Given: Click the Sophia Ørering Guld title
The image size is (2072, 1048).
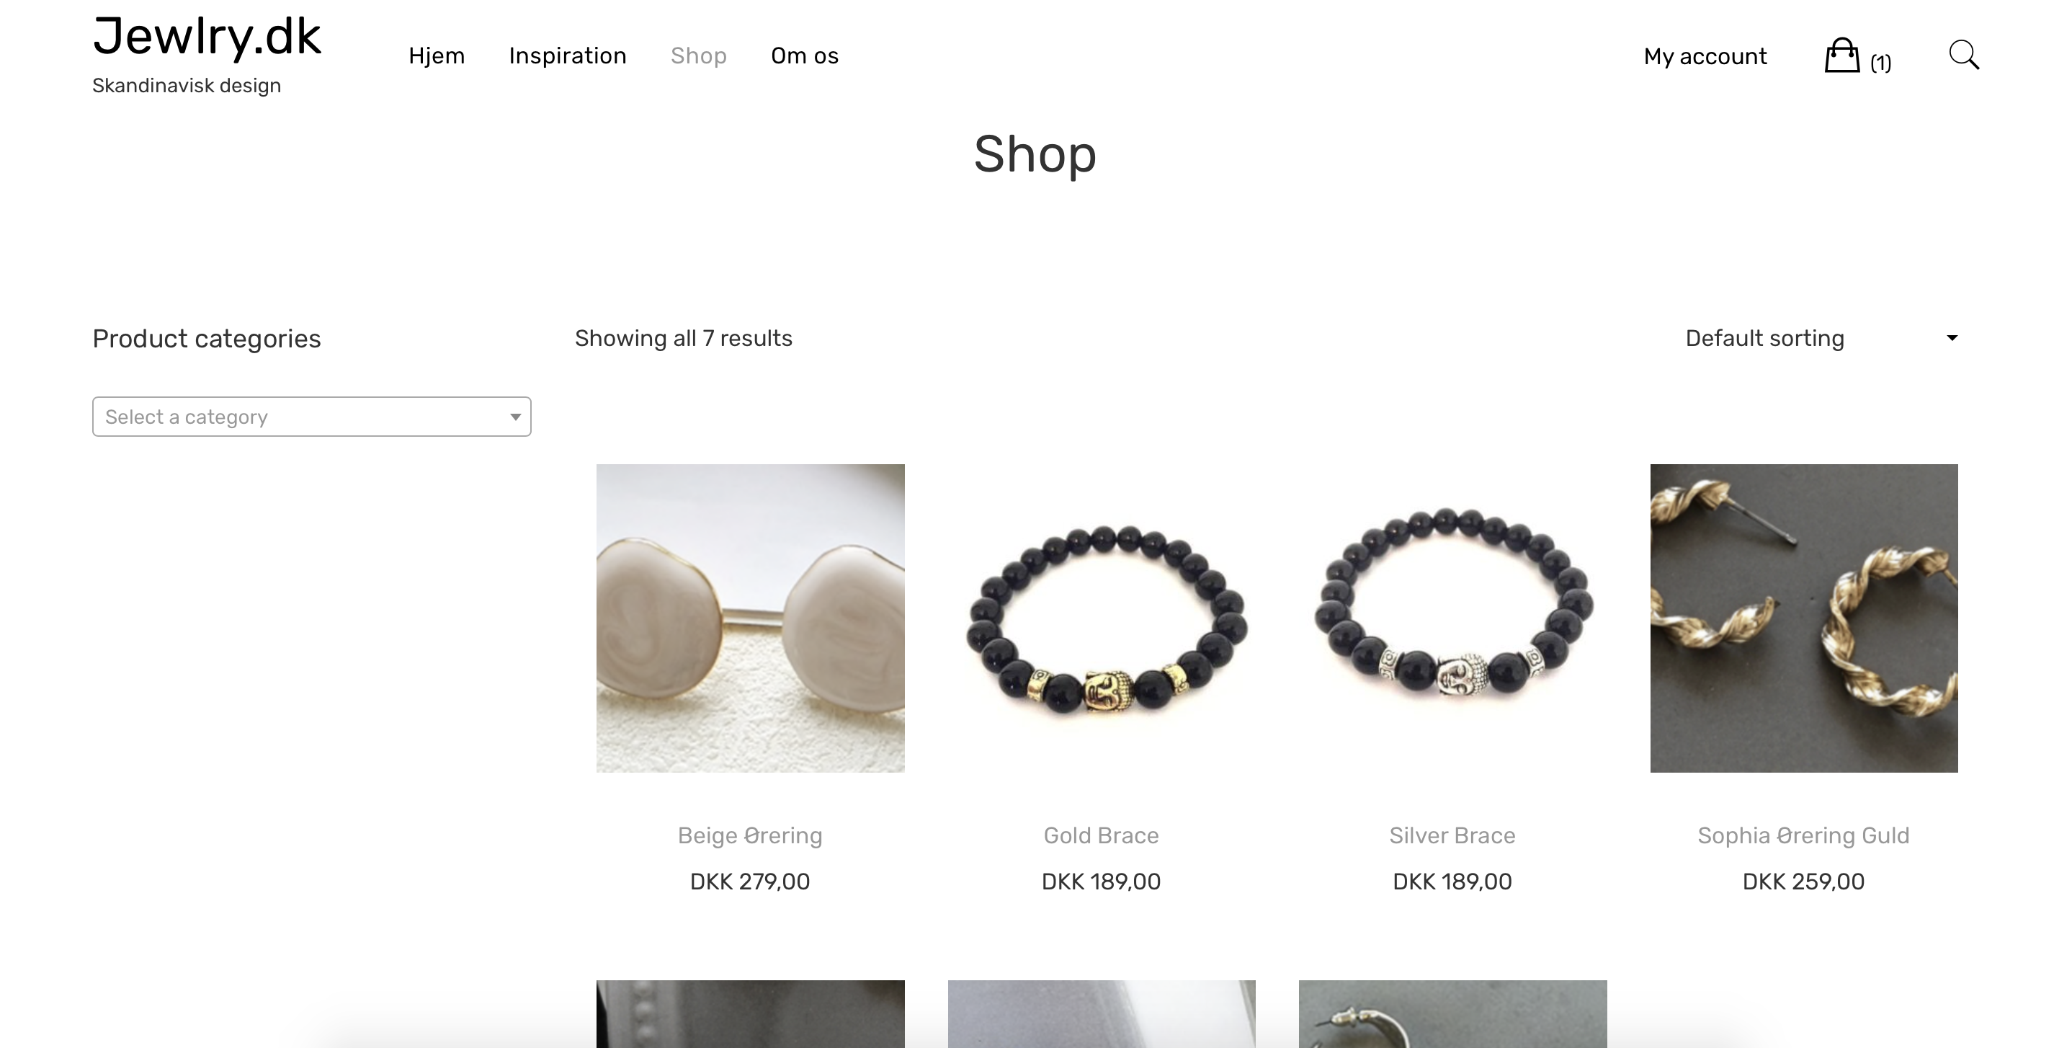Looking at the screenshot, I should point(1803,835).
